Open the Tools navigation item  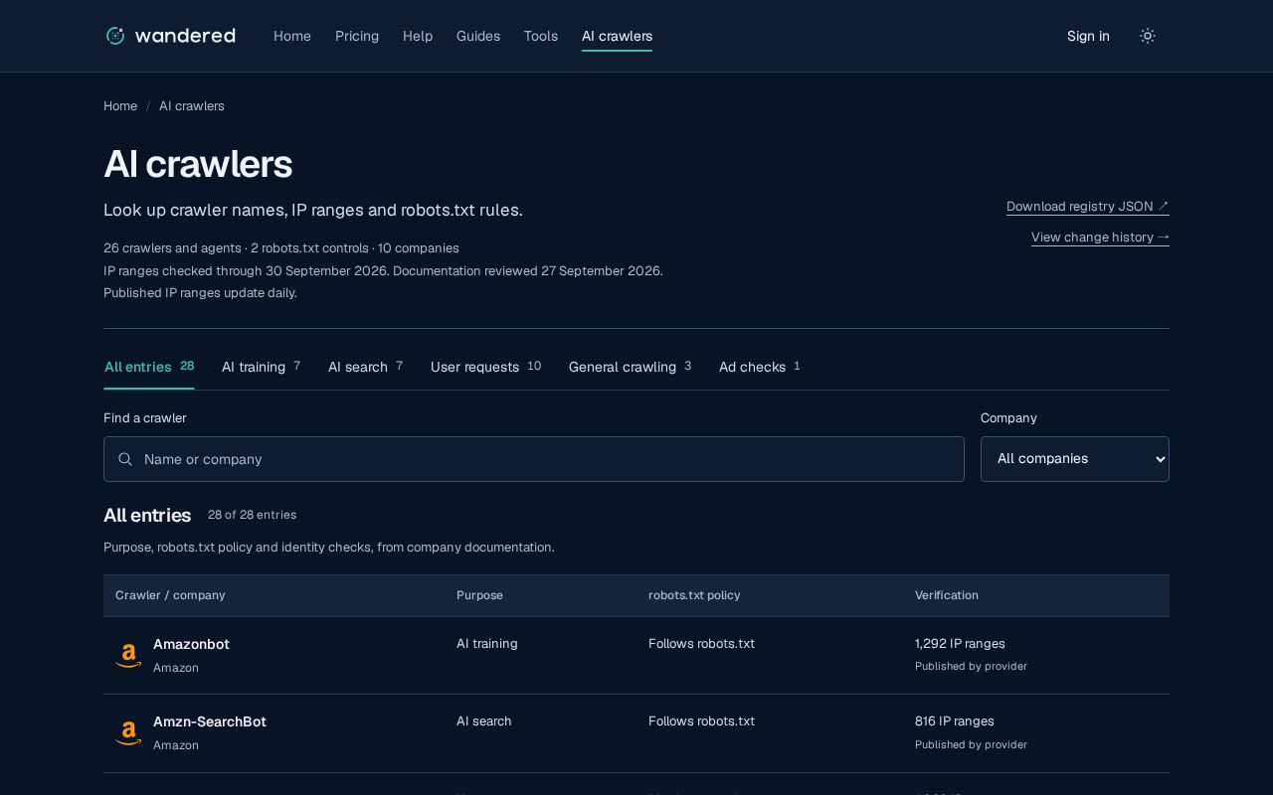point(541,36)
